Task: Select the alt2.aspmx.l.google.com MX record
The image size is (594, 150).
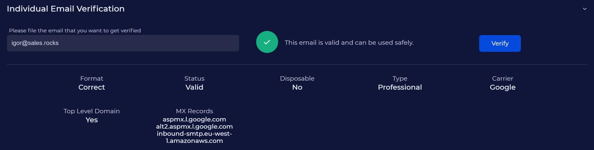Action: [194, 126]
